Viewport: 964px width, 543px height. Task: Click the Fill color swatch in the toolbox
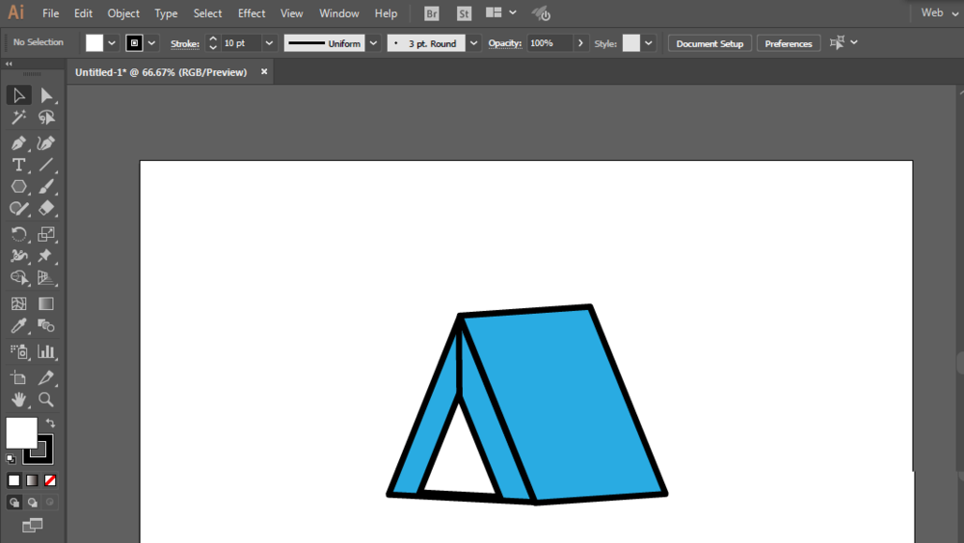coord(20,431)
